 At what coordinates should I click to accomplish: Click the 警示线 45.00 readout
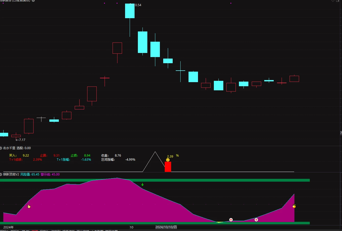tap(50, 174)
